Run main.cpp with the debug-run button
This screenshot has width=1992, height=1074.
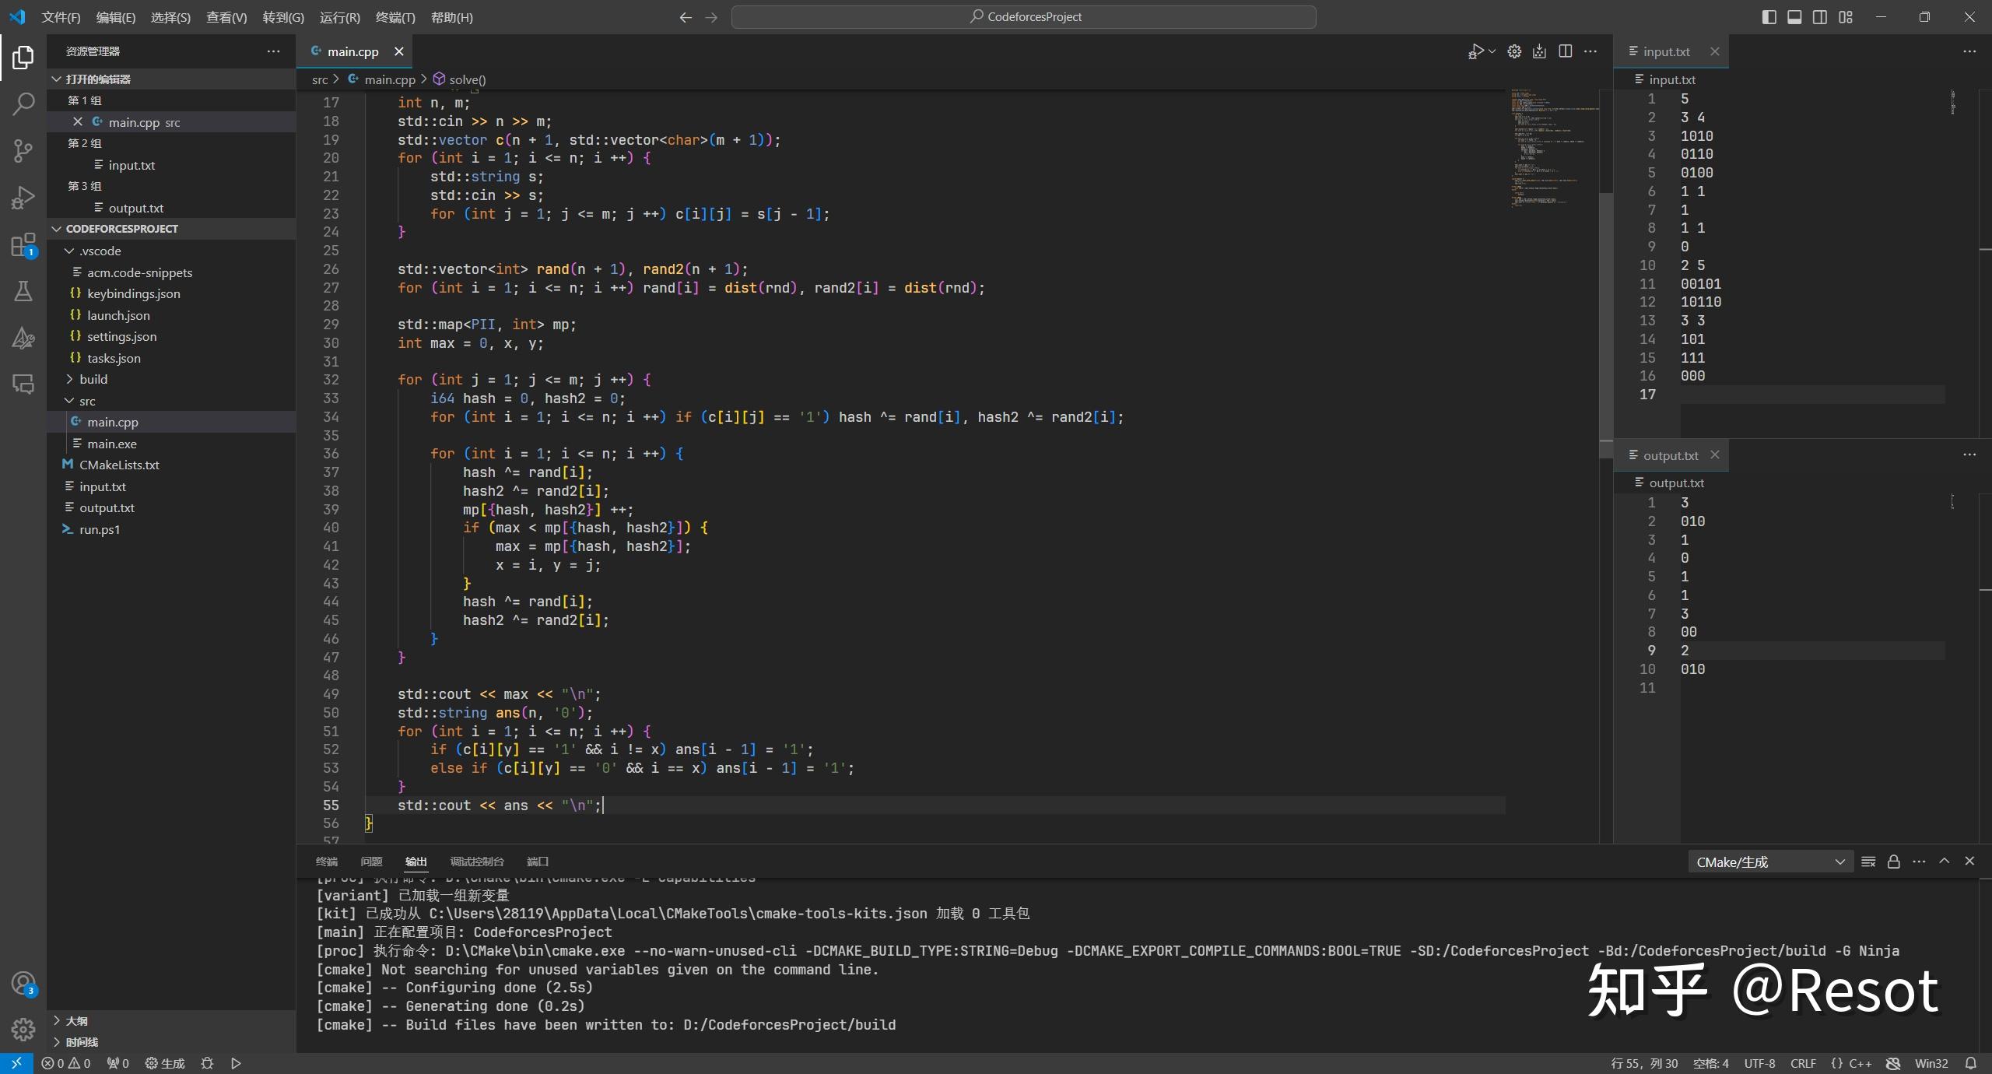tap(1475, 51)
